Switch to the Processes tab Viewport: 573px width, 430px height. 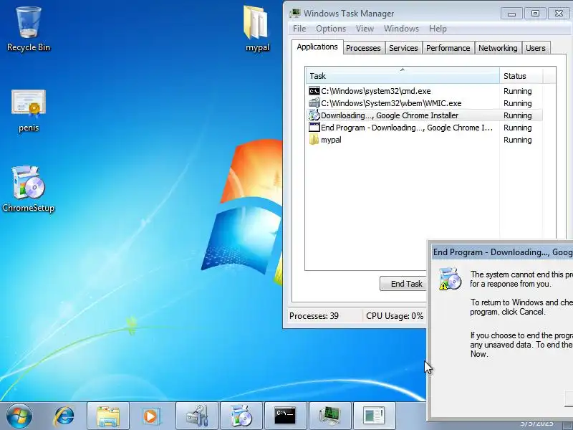(363, 48)
